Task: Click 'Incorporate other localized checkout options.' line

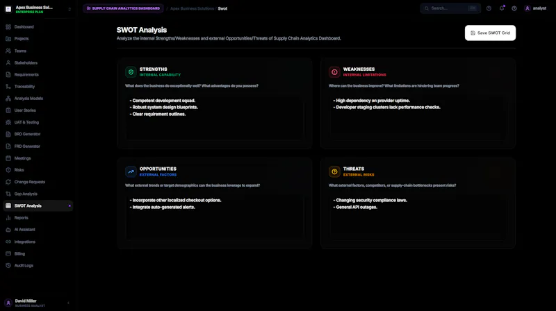Action: pyautogui.click(x=176, y=200)
